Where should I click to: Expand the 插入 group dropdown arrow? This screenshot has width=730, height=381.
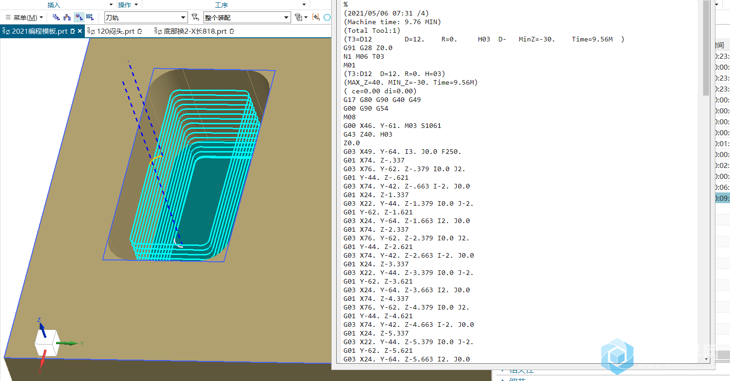[x=111, y=5]
